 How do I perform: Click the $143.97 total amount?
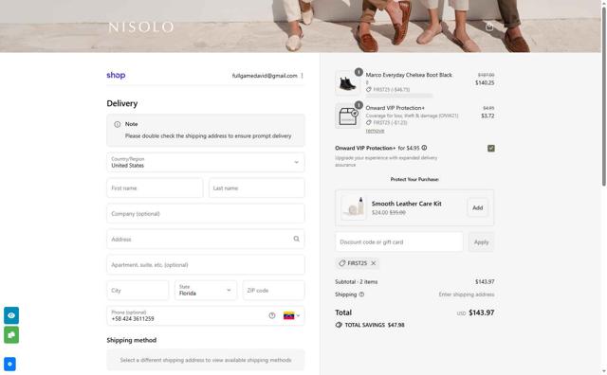[481, 312]
